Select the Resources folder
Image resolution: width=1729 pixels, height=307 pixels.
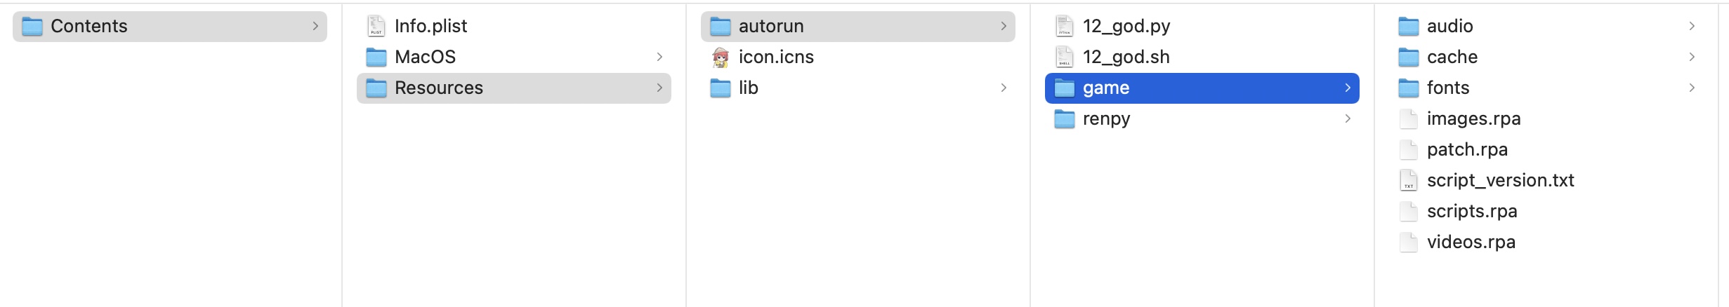click(438, 88)
